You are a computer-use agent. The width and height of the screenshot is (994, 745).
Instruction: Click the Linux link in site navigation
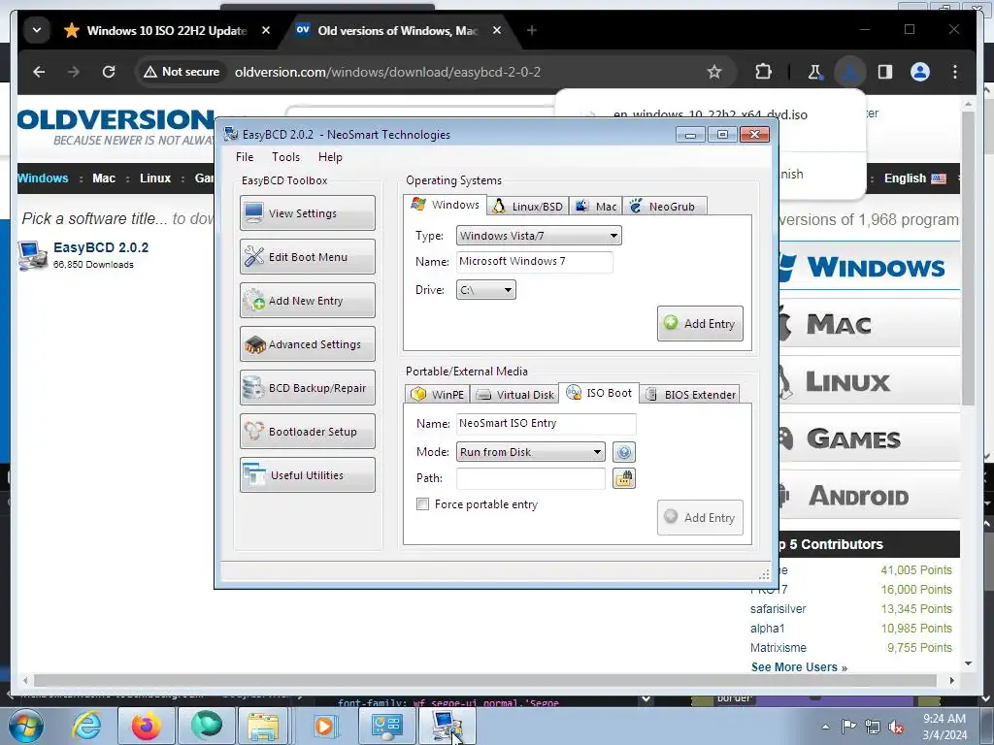pos(155,178)
